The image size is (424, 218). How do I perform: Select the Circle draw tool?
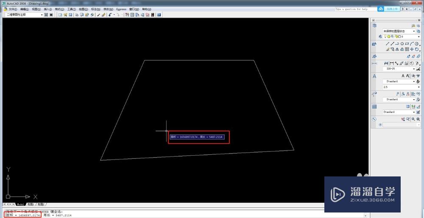[x=417, y=44]
